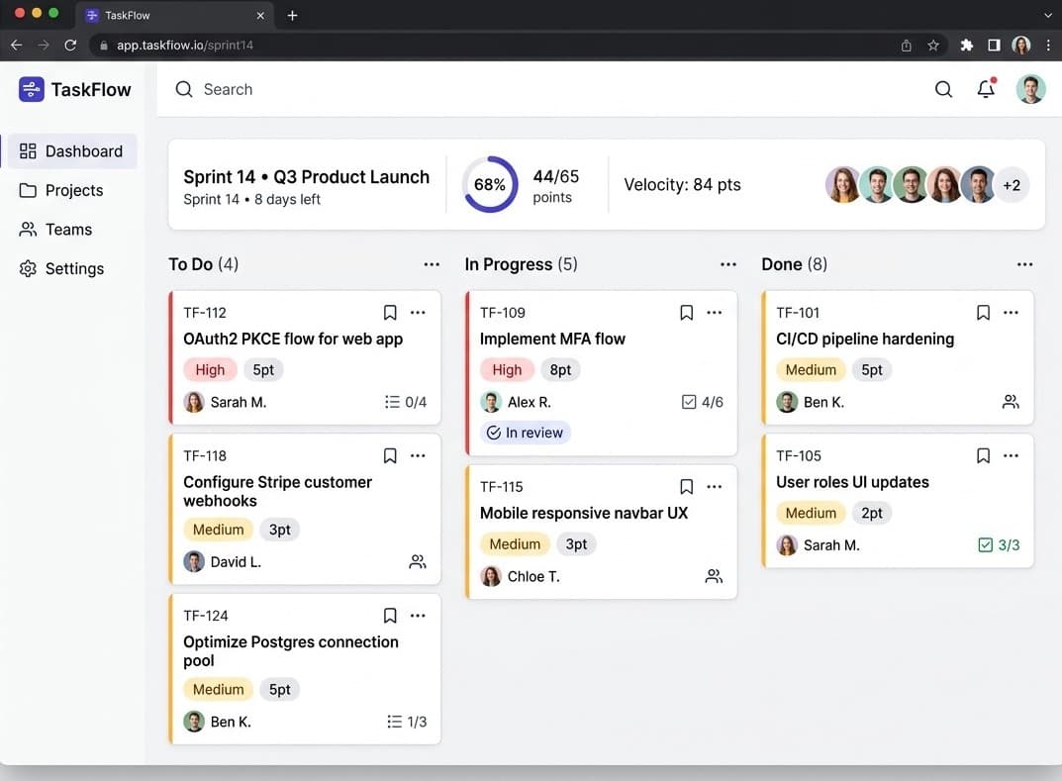Open the To Do column options menu
This screenshot has width=1062, height=781.
coord(432,264)
